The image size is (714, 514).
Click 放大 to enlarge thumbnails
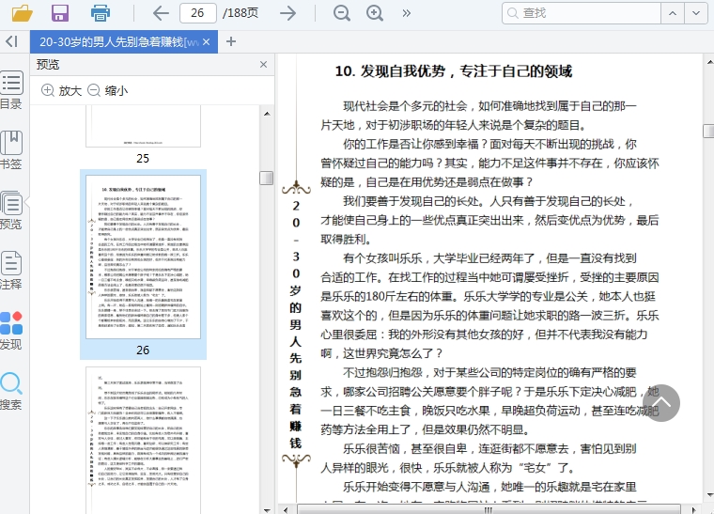click(62, 91)
